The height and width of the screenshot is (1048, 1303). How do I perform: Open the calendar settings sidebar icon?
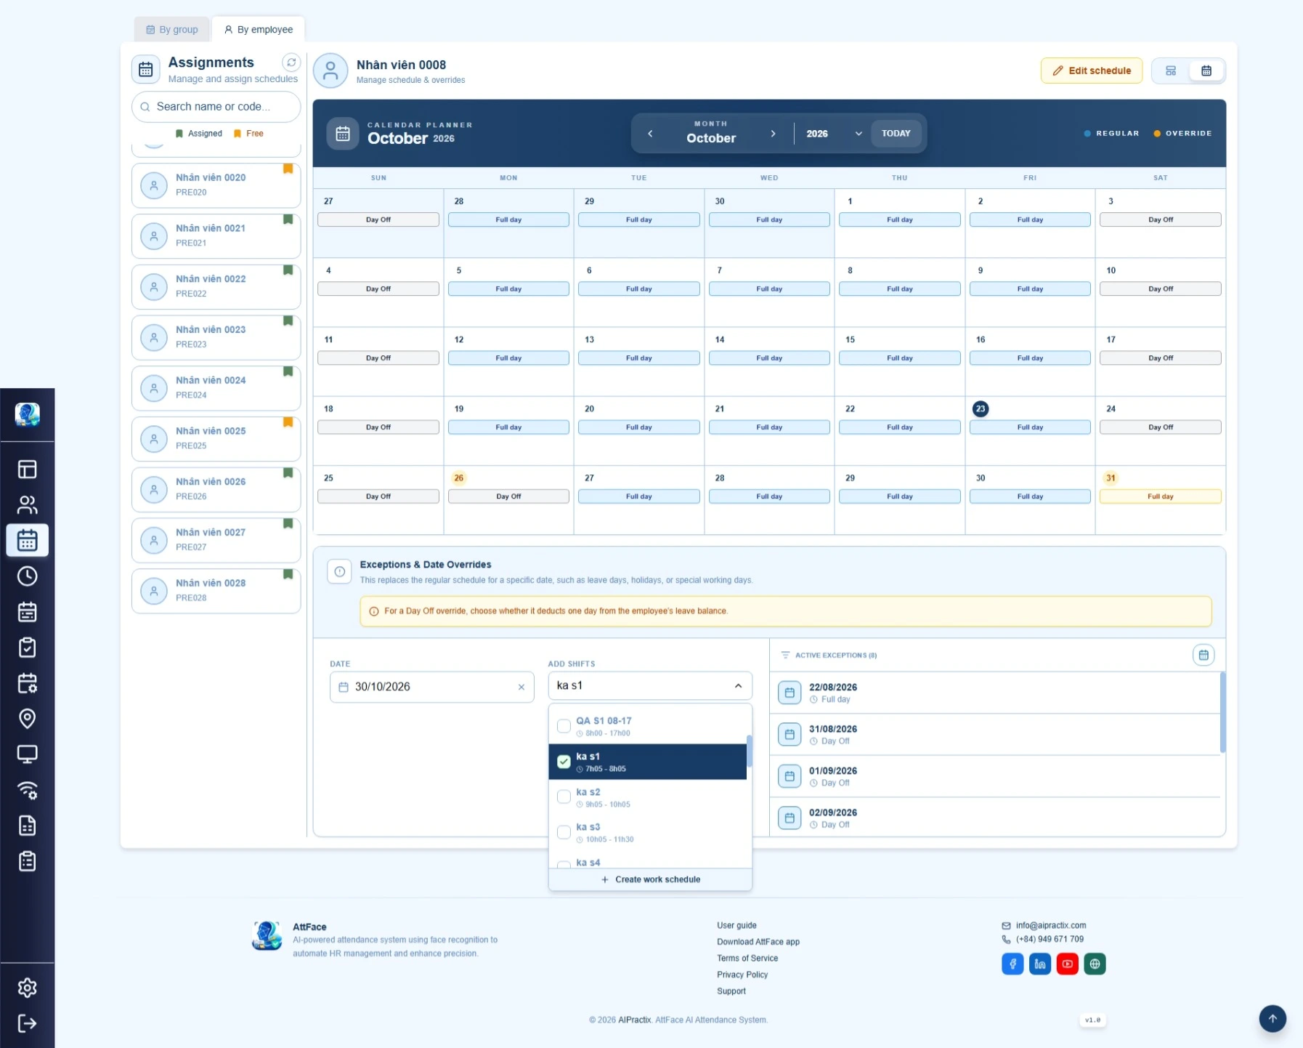27,683
